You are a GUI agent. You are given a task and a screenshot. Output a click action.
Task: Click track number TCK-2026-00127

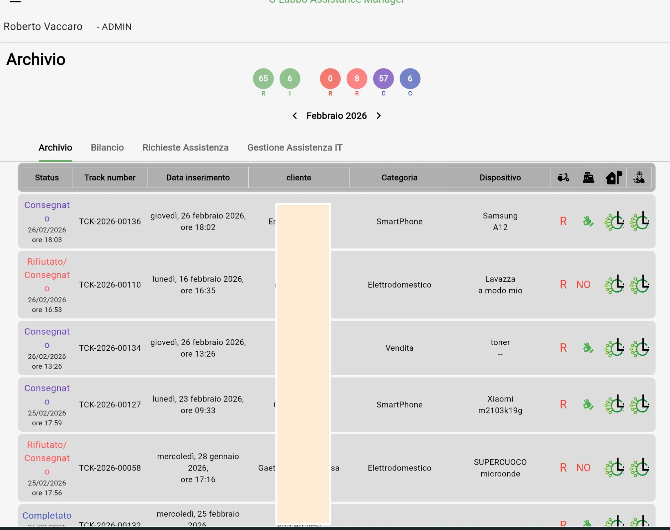pos(110,404)
